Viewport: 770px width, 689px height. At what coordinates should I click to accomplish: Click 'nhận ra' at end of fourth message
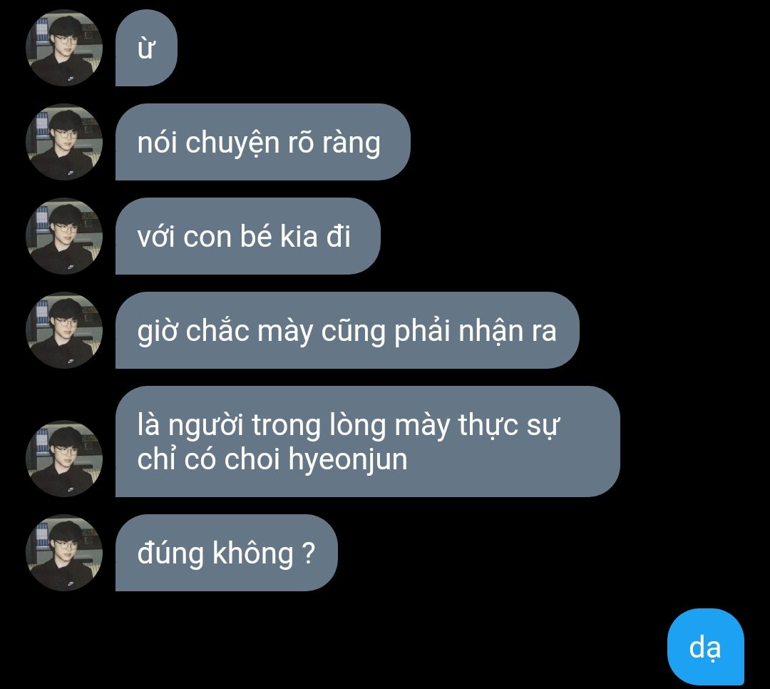pyautogui.click(x=508, y=331)
